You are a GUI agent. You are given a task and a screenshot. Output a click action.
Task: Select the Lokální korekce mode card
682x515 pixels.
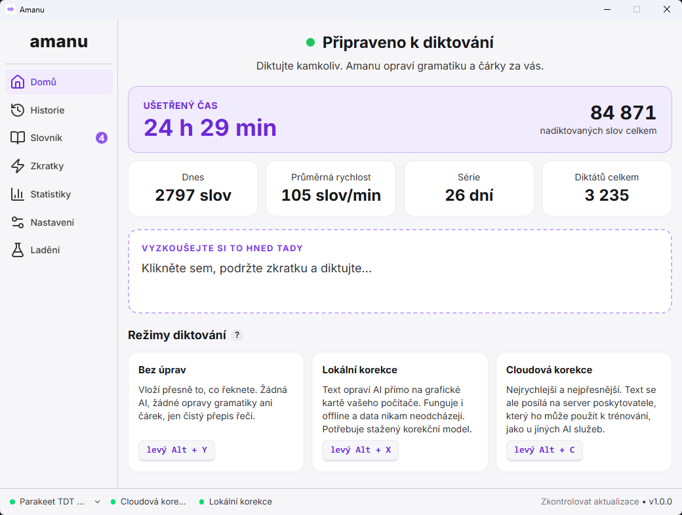400,412
